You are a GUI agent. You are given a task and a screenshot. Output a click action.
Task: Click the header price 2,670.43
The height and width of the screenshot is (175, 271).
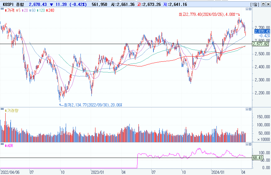[38, 4]
